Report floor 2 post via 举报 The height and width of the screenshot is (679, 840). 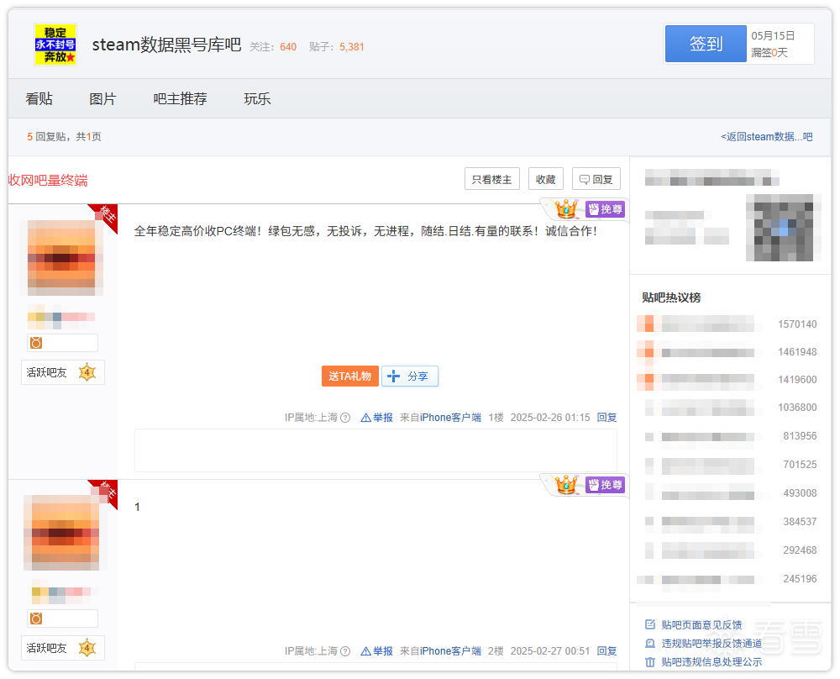[377, 651]
